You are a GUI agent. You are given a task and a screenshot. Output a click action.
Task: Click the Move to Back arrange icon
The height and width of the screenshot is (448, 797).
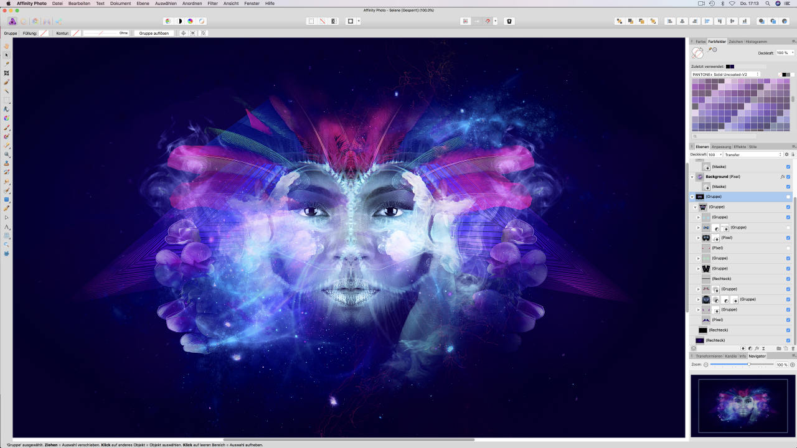[x=620, y=21]
